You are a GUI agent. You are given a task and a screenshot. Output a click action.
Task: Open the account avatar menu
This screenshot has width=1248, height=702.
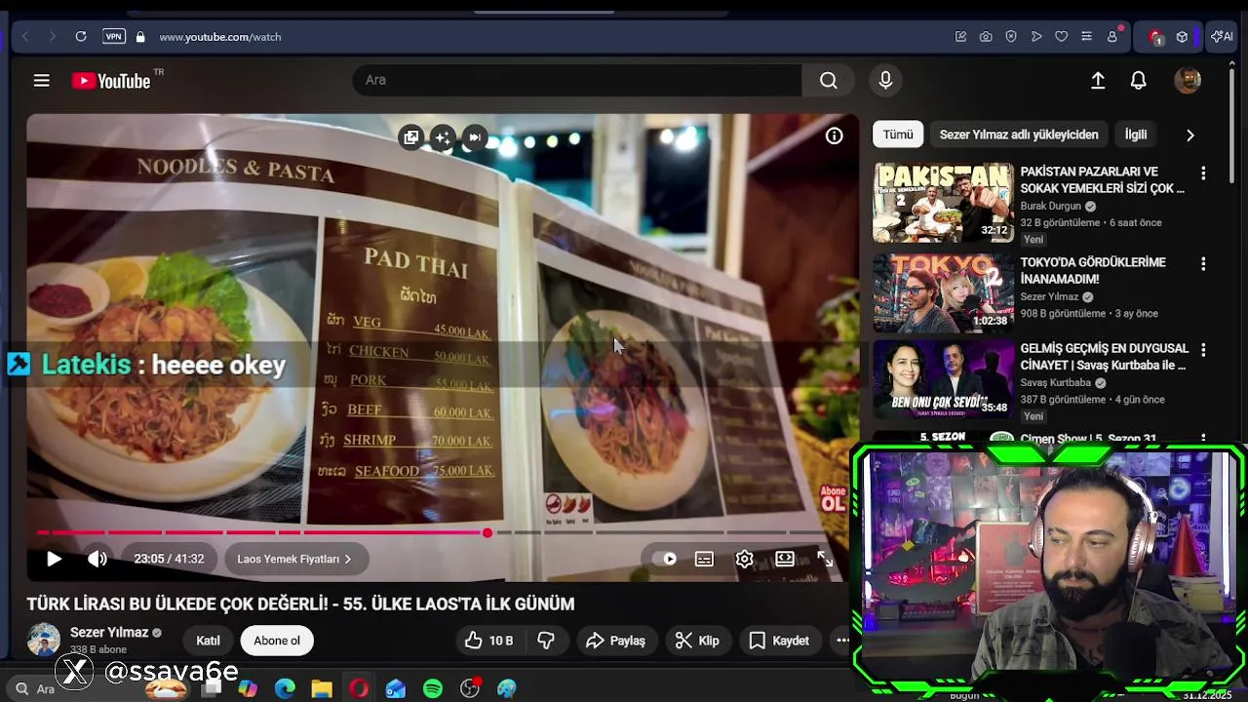(x=1187, y=81)
